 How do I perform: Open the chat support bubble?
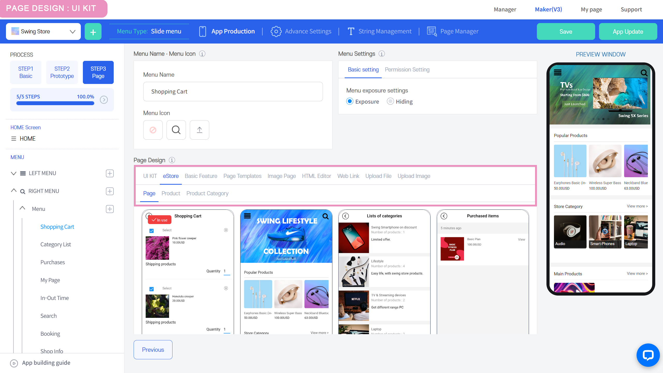point(648,355)
